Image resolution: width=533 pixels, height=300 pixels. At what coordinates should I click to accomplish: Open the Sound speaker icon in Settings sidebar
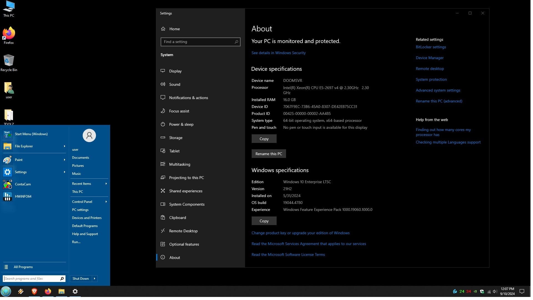163,84
